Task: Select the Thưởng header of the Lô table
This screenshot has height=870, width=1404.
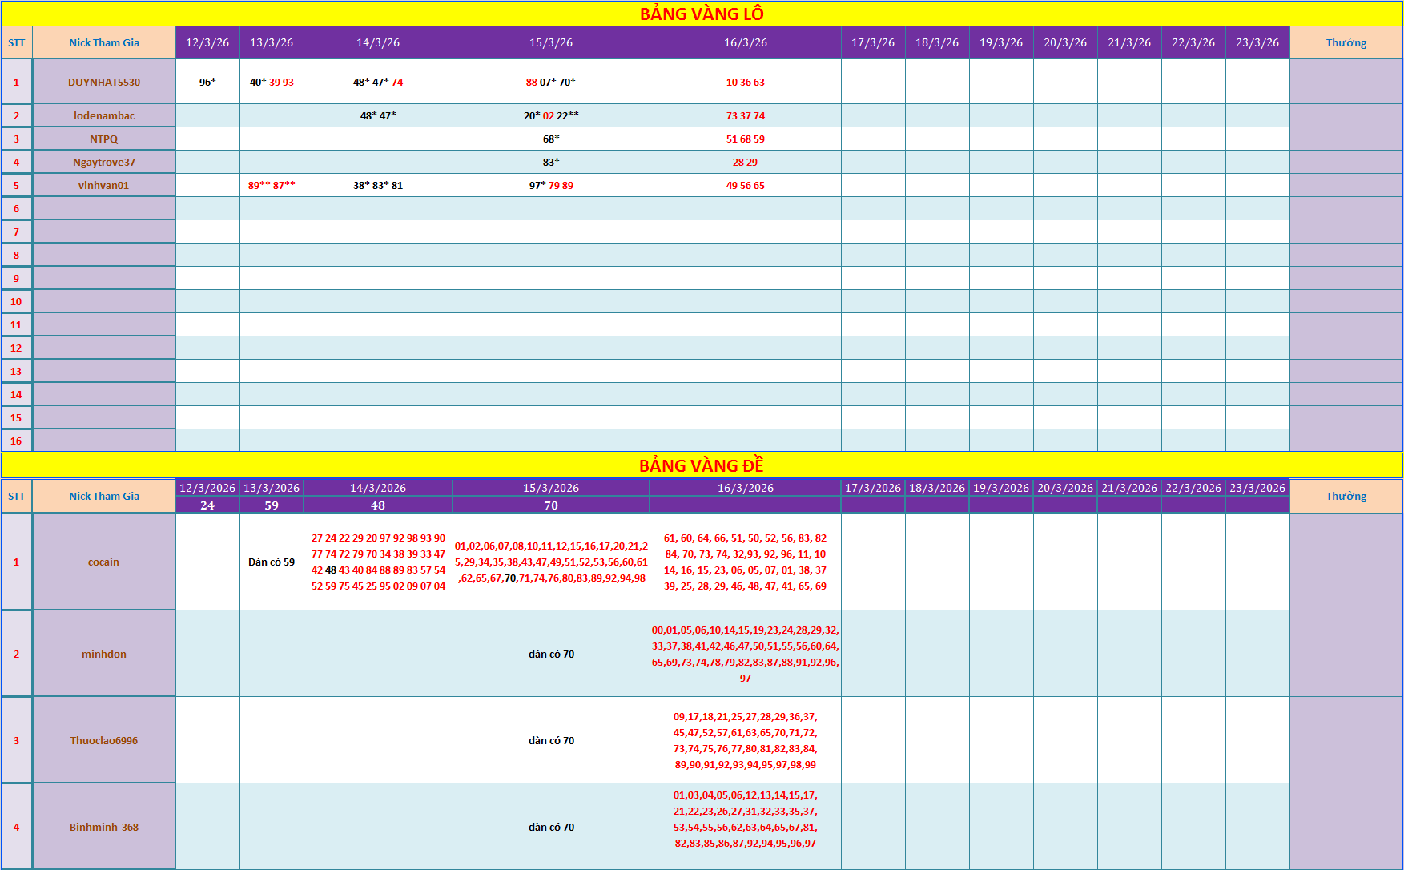Action: (1346, 42)
